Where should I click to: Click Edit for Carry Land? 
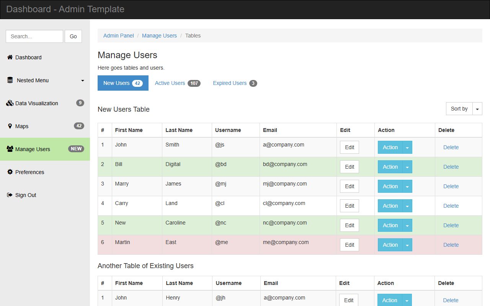(350, 206)
